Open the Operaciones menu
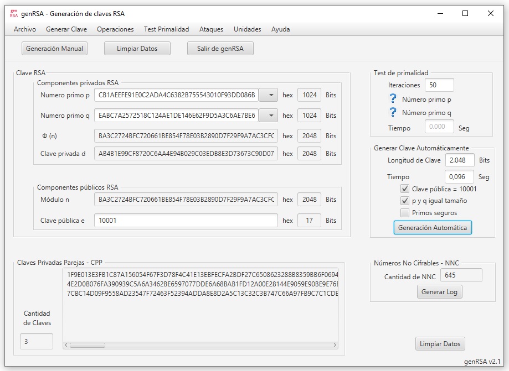 (x=115, y=29)
